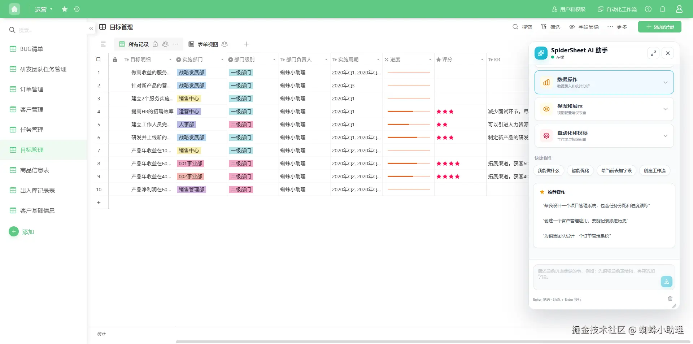The height and width of the screenshot is (344, 693).
Task: Open the 实施部门 column dropdown arrow
Action: click(x=222, y=60)
